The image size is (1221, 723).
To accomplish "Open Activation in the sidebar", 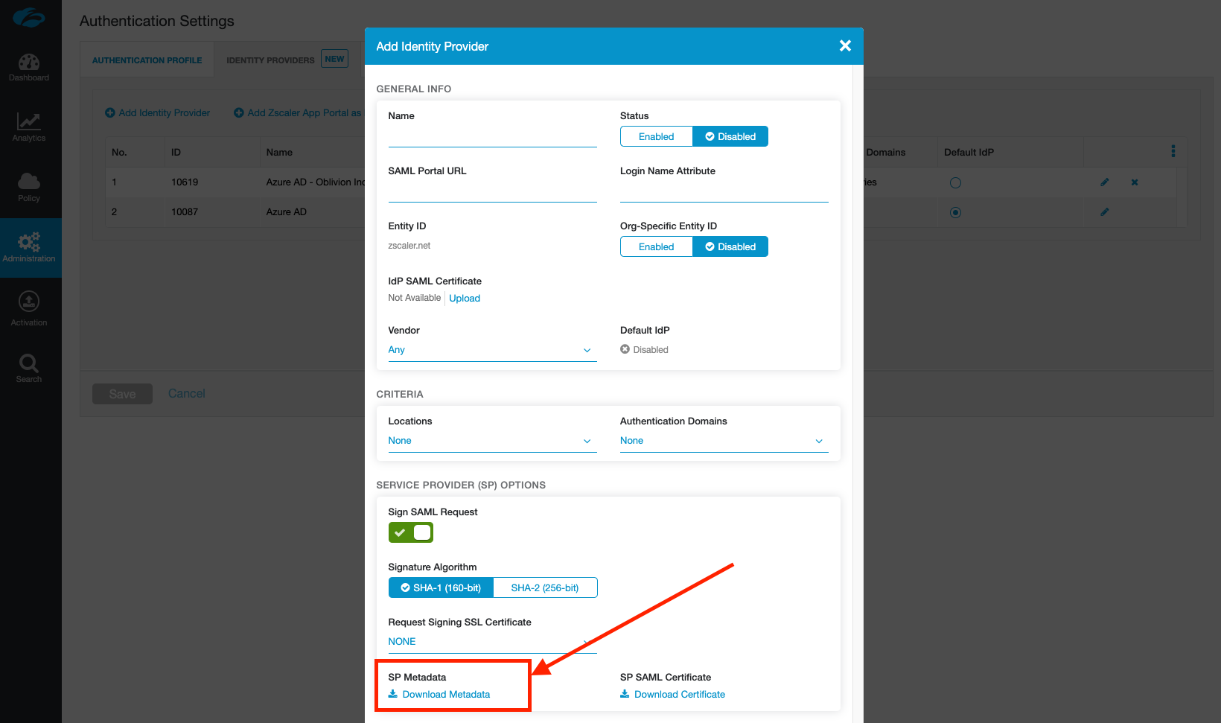I will pyautogui.click(x=29, y=308).
